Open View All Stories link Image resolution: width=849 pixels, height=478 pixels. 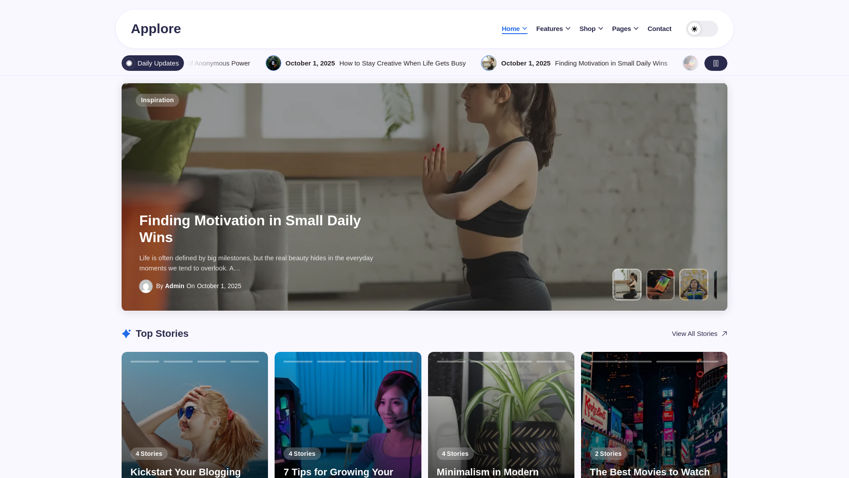coord(699,334)
